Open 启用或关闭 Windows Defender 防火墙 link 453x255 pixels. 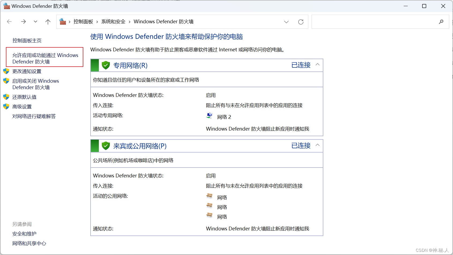[36, 84]
